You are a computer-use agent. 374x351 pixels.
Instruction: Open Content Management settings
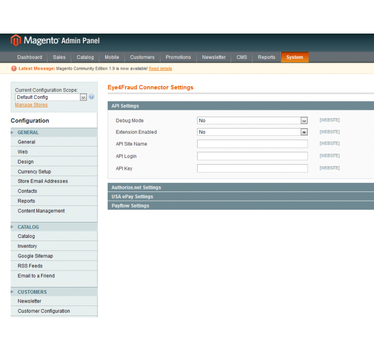(x=54, y=211)
